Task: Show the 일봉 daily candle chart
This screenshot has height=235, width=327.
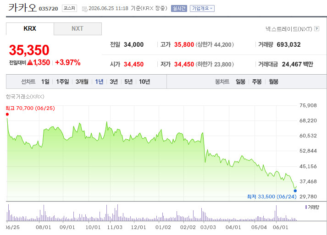Action: pyautogui.click(x=240, y=82)
